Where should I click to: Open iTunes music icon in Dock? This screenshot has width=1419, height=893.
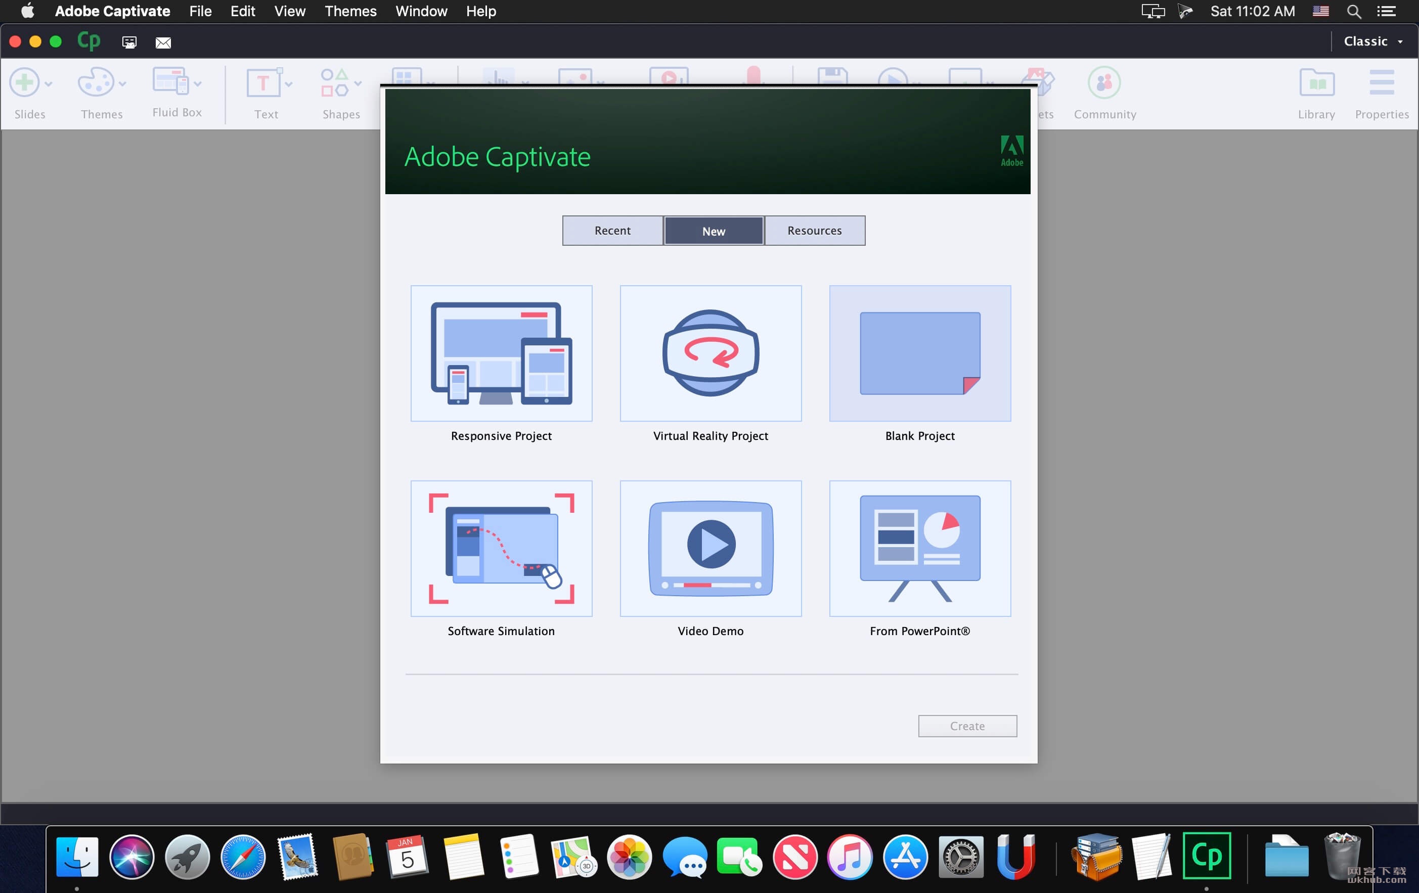pos(849,857)
